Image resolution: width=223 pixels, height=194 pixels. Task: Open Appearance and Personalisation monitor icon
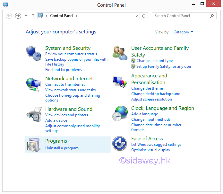[x=120, y=83]
